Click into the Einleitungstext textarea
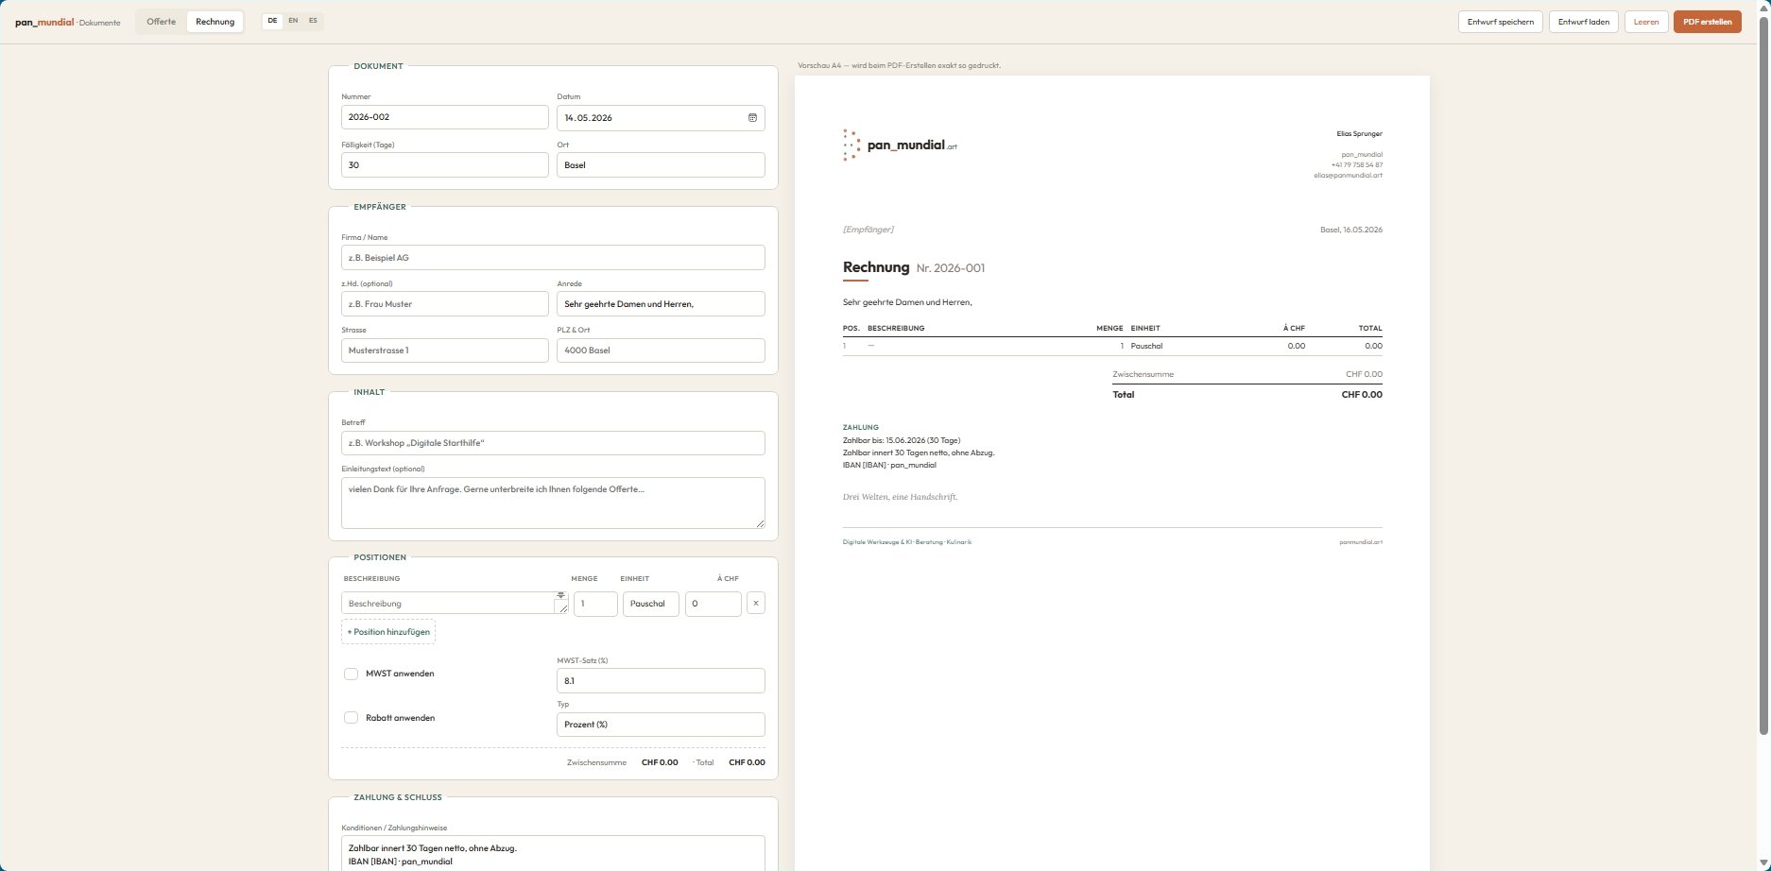Viewport: 1771px width, 871px height. [553, 503]
